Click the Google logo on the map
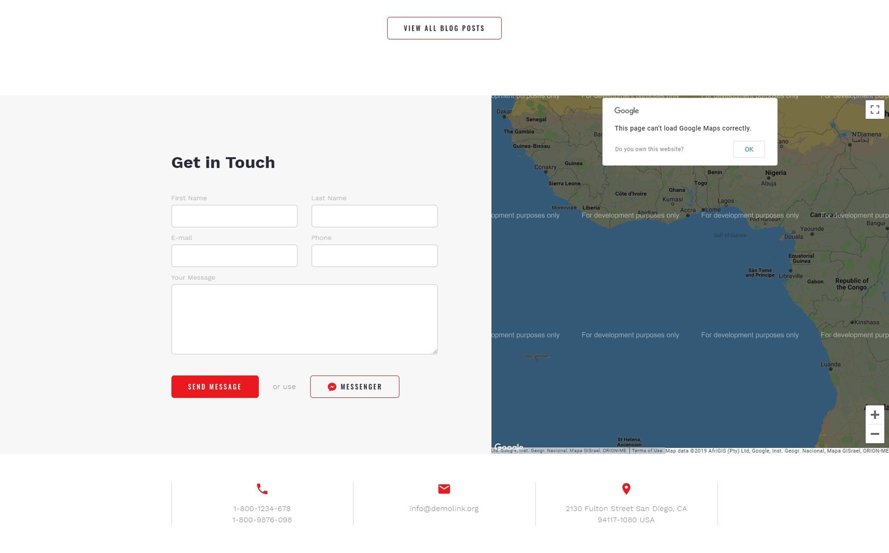This screenshot has height=553, width=889. (x=509, y=446)
